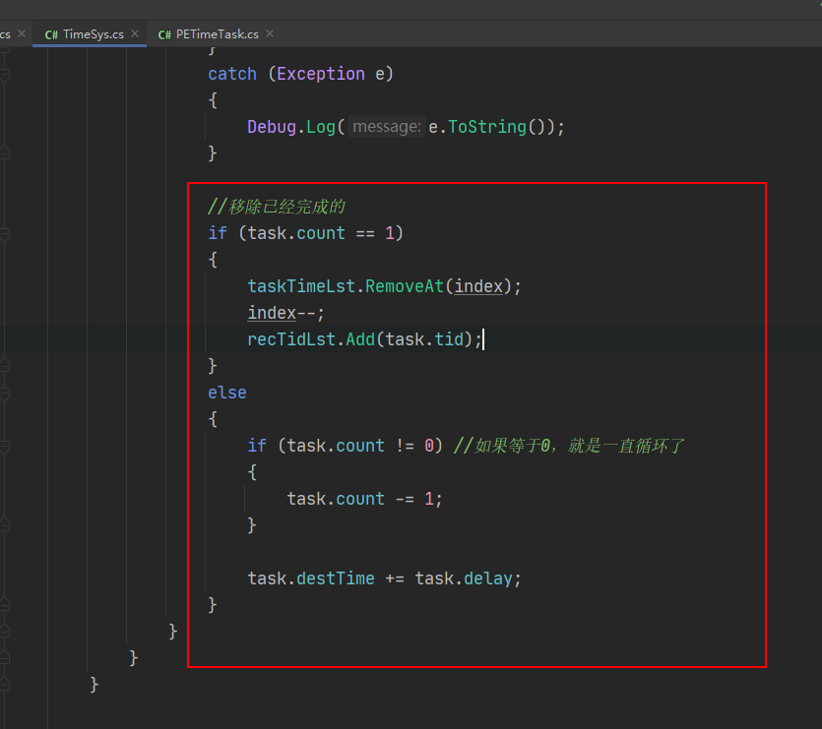
Task: Click the C# icon on PETimeTask.cs tab
Action: pyautogui.click(x=164, y=34)
